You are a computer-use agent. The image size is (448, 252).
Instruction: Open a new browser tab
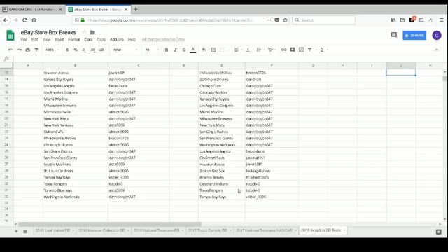[136, 9]
